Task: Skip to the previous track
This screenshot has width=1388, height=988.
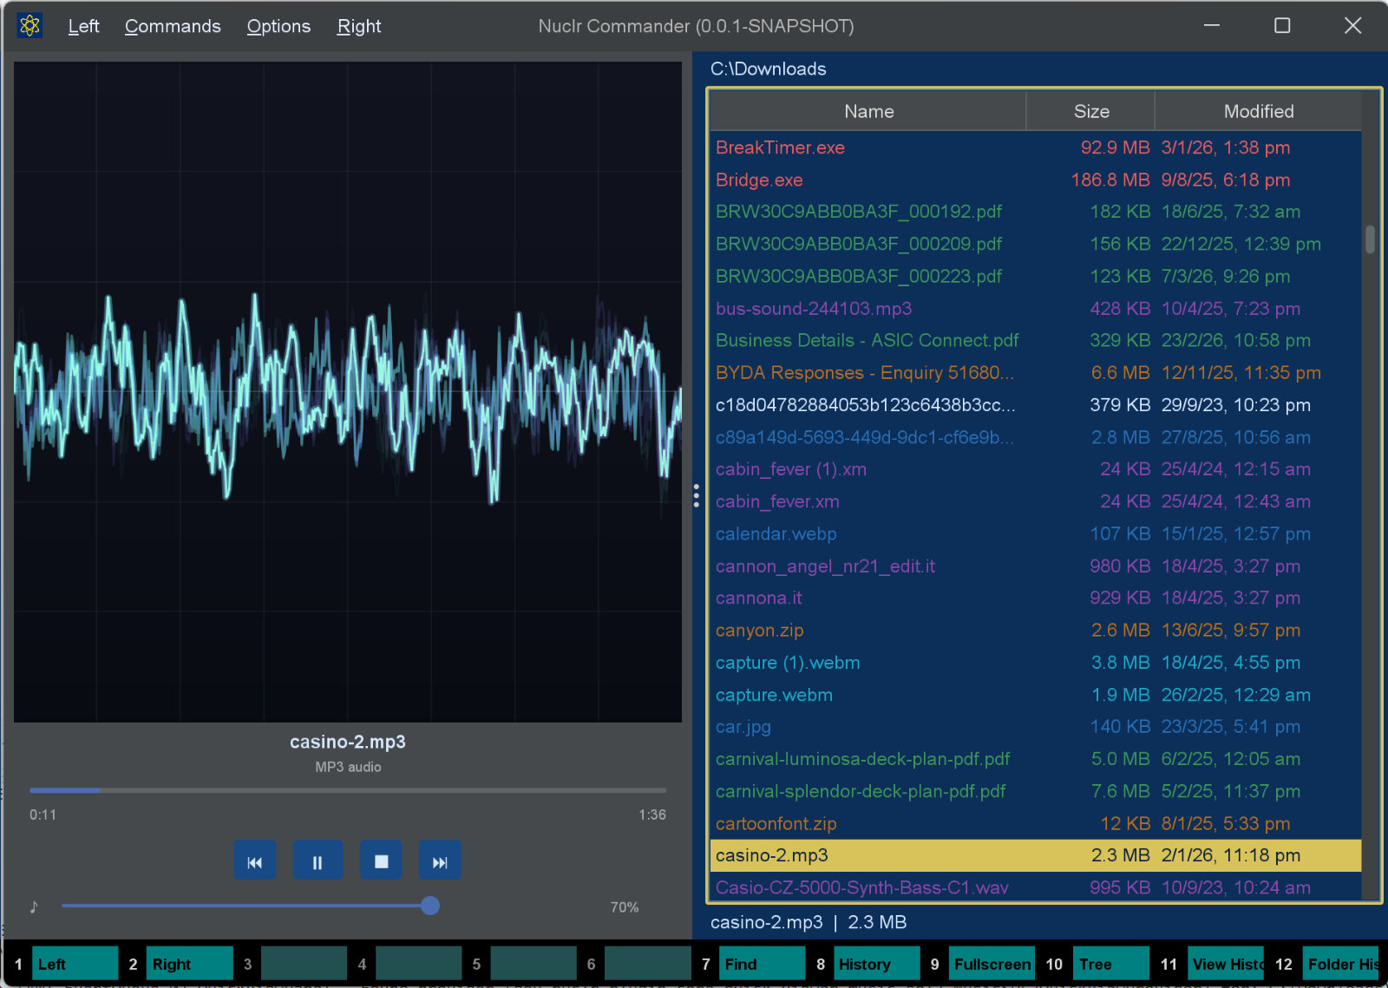Action: (254, 861)
